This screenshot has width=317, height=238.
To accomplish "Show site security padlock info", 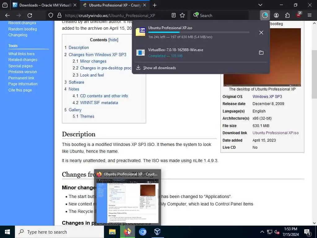I will tap(59, 15).
